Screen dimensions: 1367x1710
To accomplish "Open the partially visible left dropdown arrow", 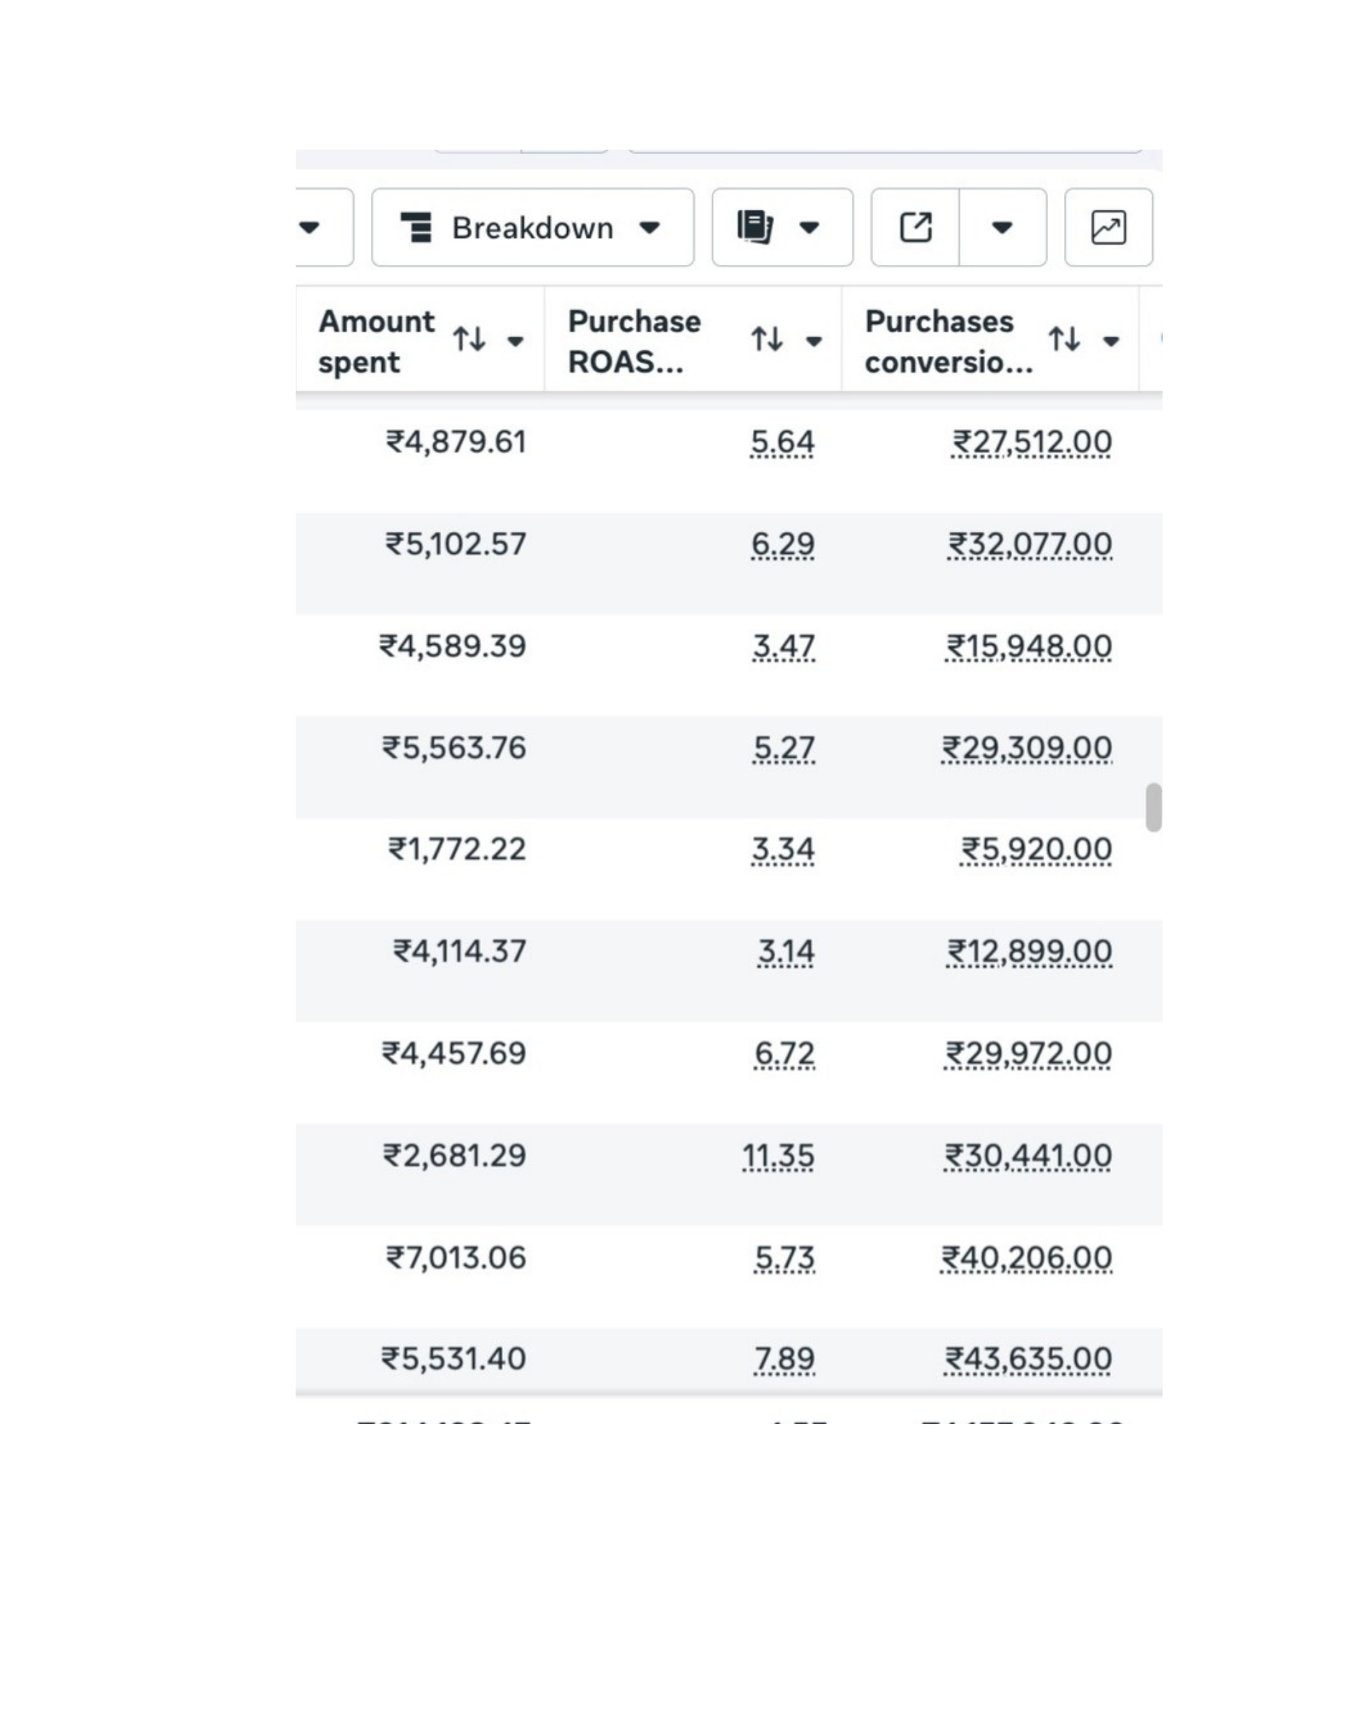I will (310, 228).
